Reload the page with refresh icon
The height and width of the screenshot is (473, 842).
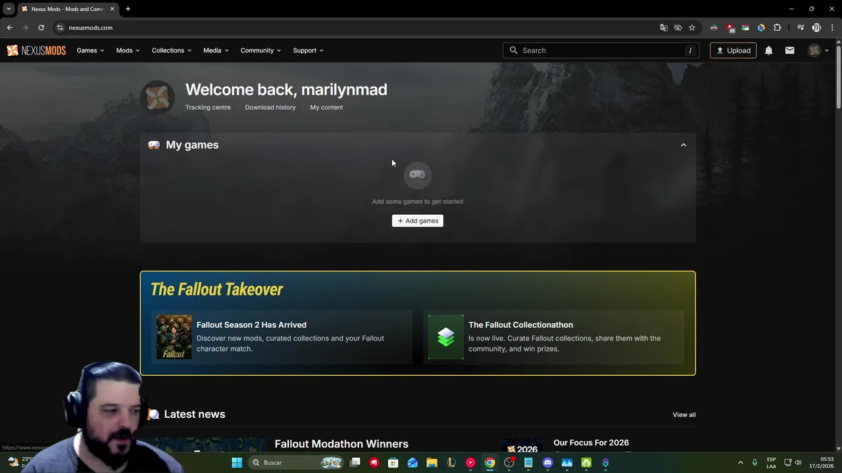41,28
